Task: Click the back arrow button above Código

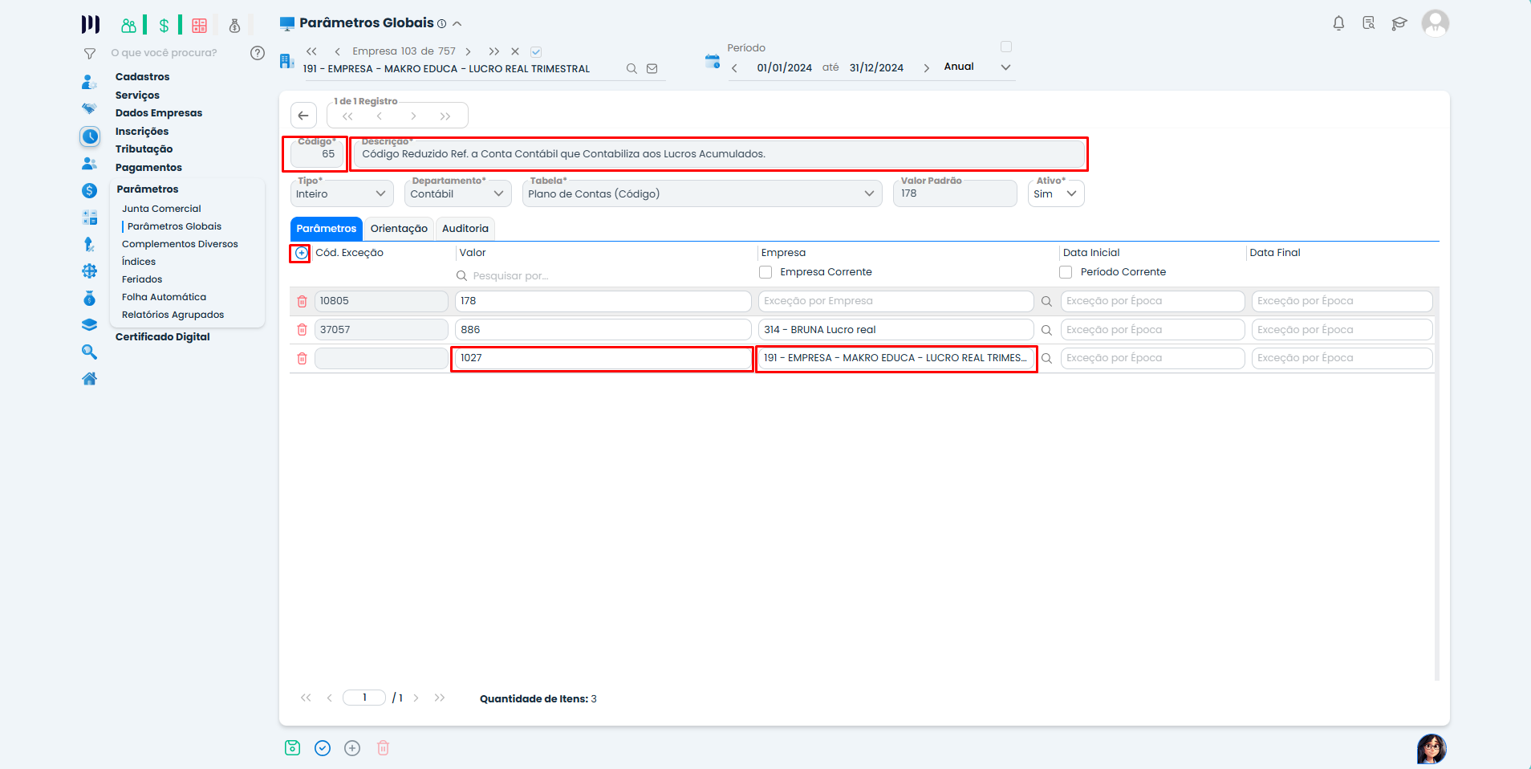Action: (303, 116)
